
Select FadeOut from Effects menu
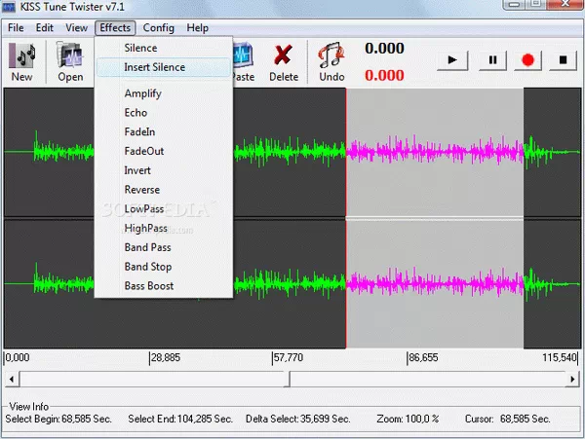[164, 151]
